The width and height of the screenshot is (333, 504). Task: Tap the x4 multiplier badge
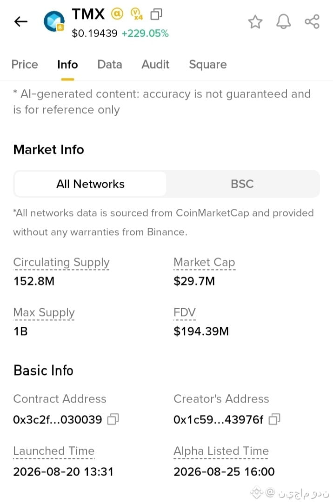[137, 14]
